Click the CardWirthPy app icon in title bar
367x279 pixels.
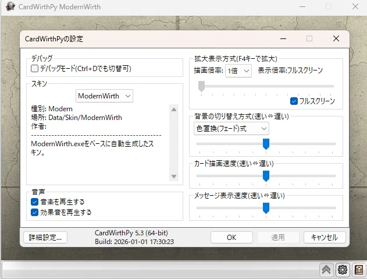10,6
